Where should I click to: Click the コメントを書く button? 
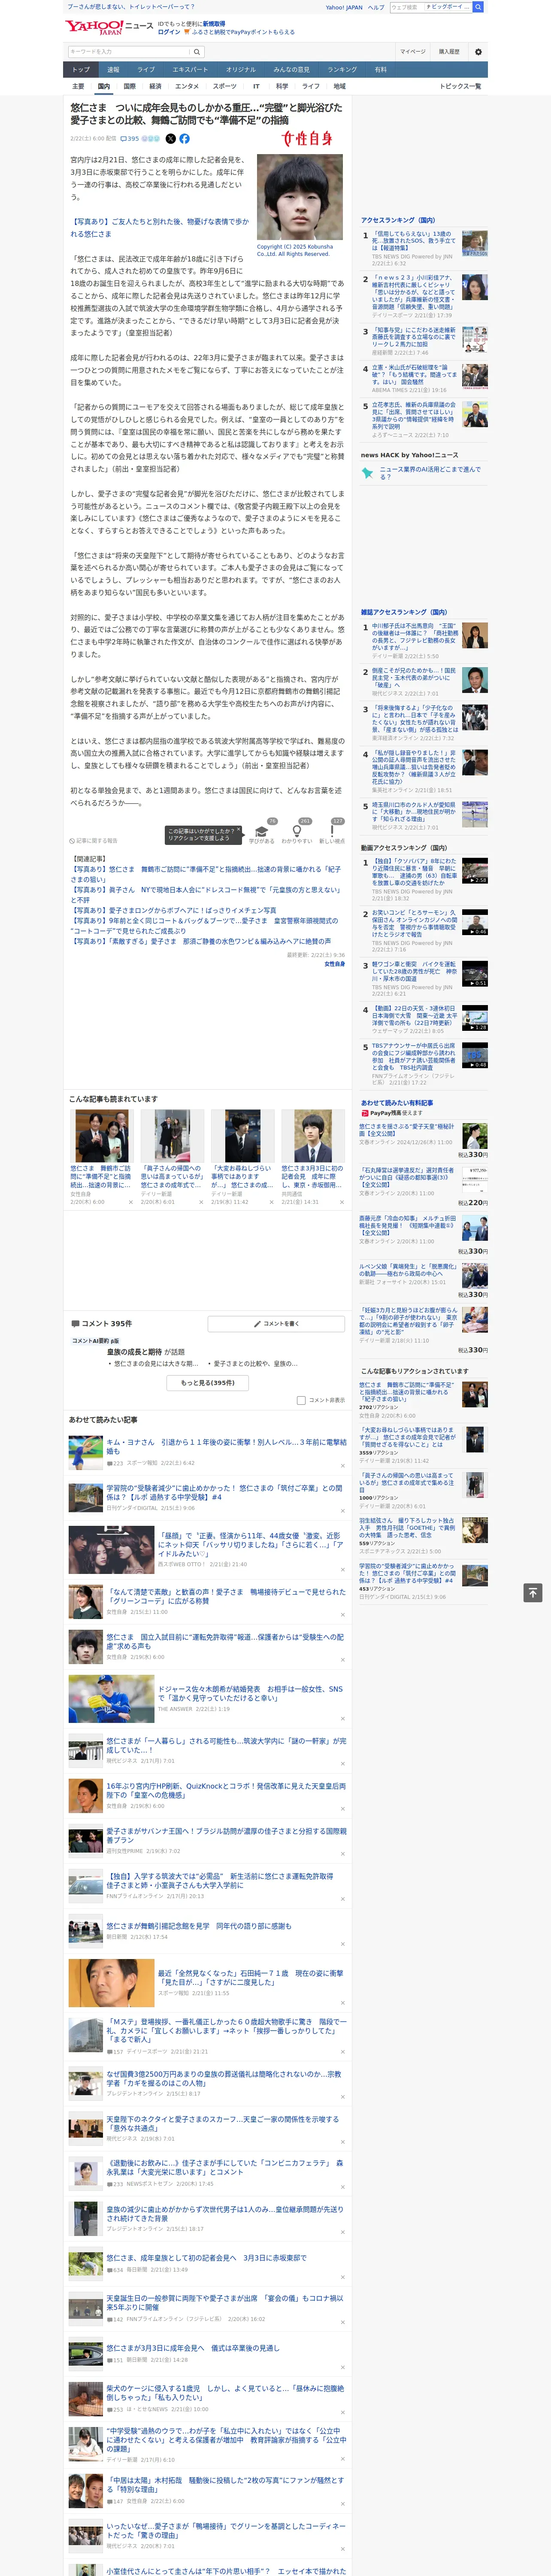tap(276, 1324)
